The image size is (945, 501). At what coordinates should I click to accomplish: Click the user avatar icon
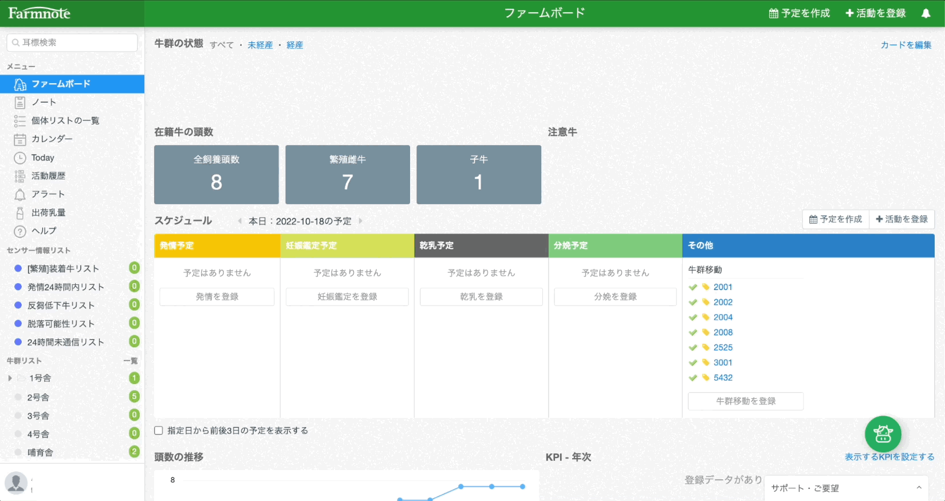(x=16, y=483)
